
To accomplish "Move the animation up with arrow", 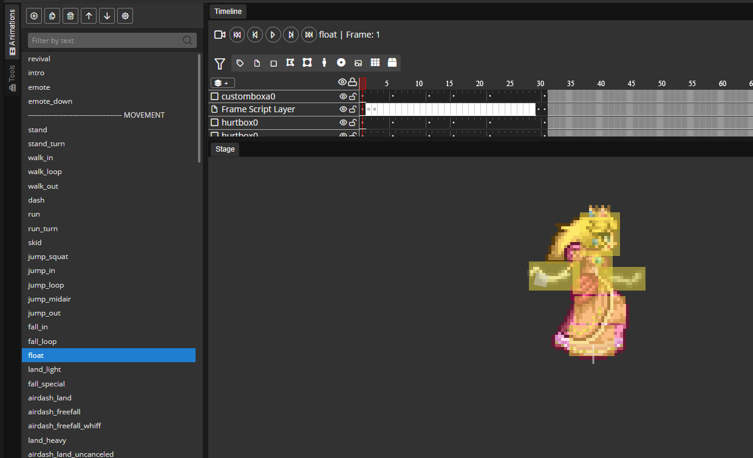I will pos(89,16).
